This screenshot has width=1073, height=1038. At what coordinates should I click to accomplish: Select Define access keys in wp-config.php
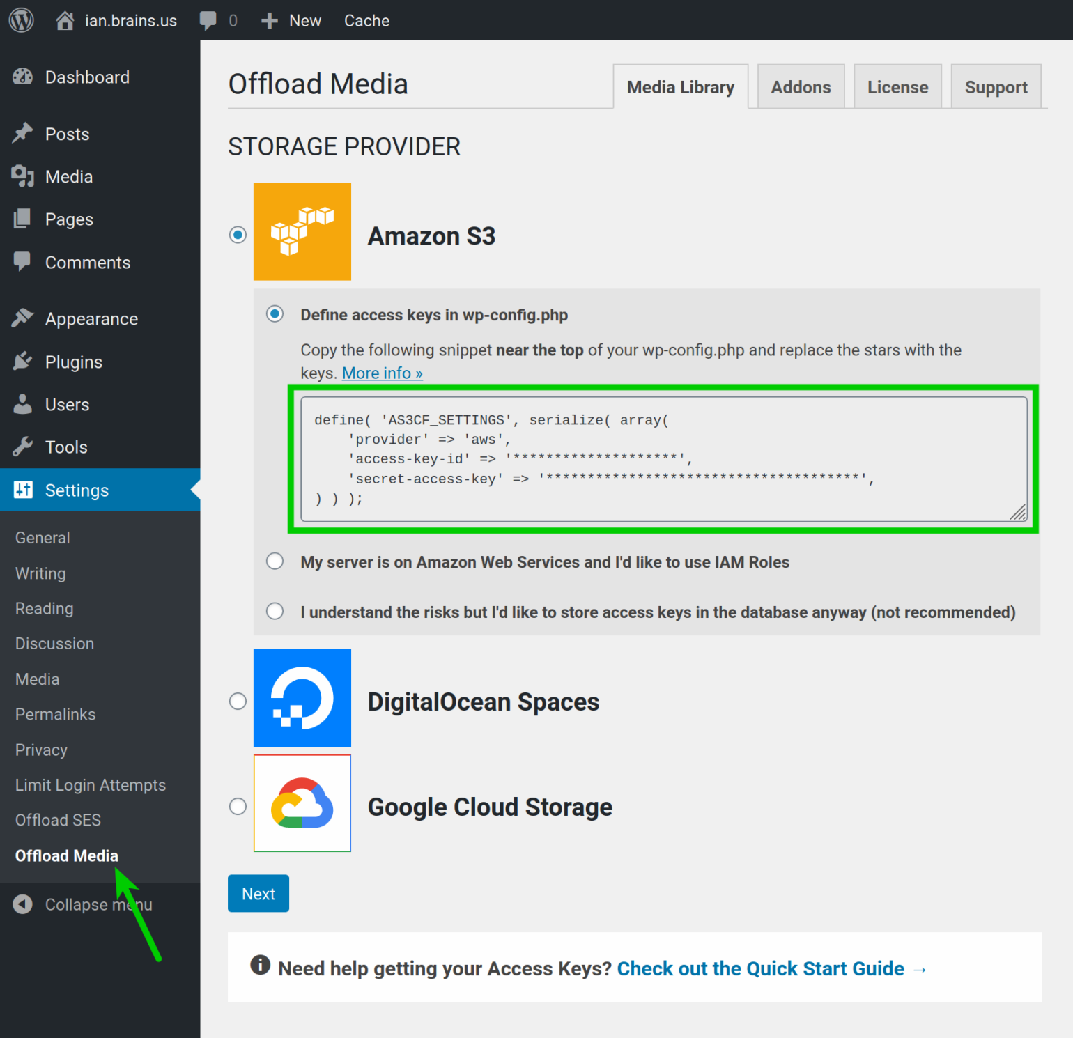pyautogui.click(x=275, y=314)
